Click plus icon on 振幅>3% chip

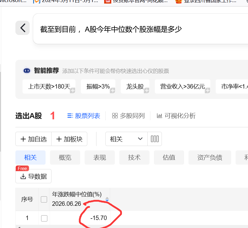pyautogui.click(x=112, y=91)
